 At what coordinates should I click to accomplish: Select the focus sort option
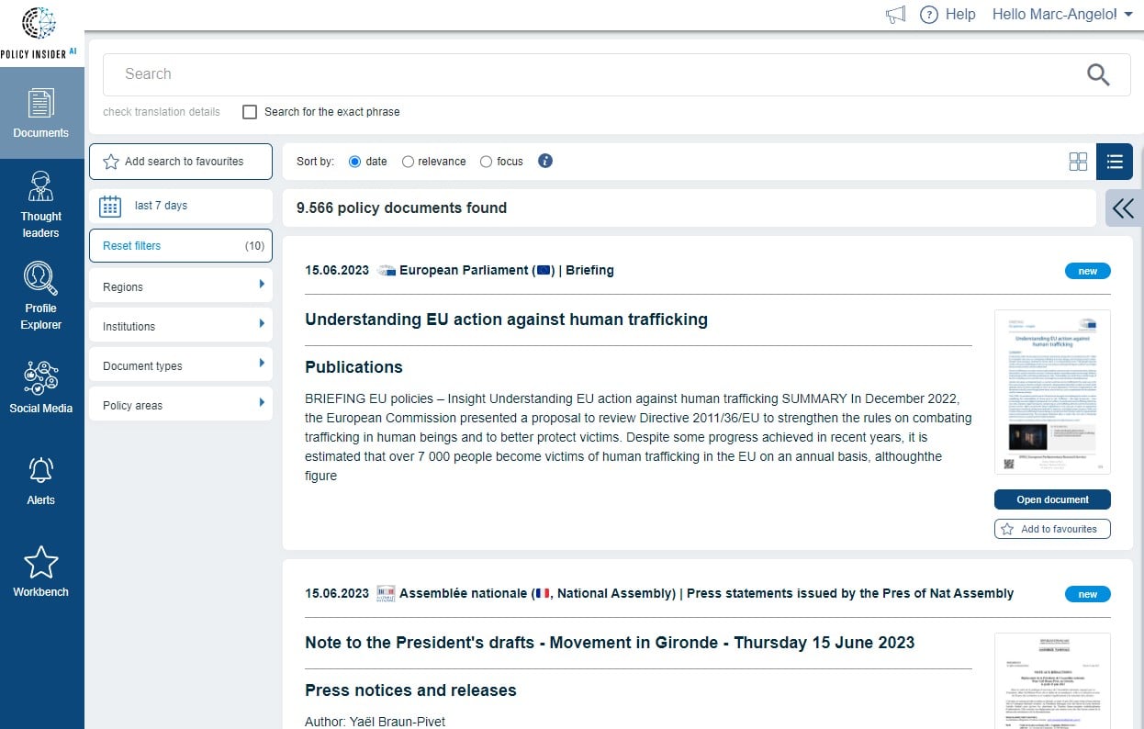487,161
